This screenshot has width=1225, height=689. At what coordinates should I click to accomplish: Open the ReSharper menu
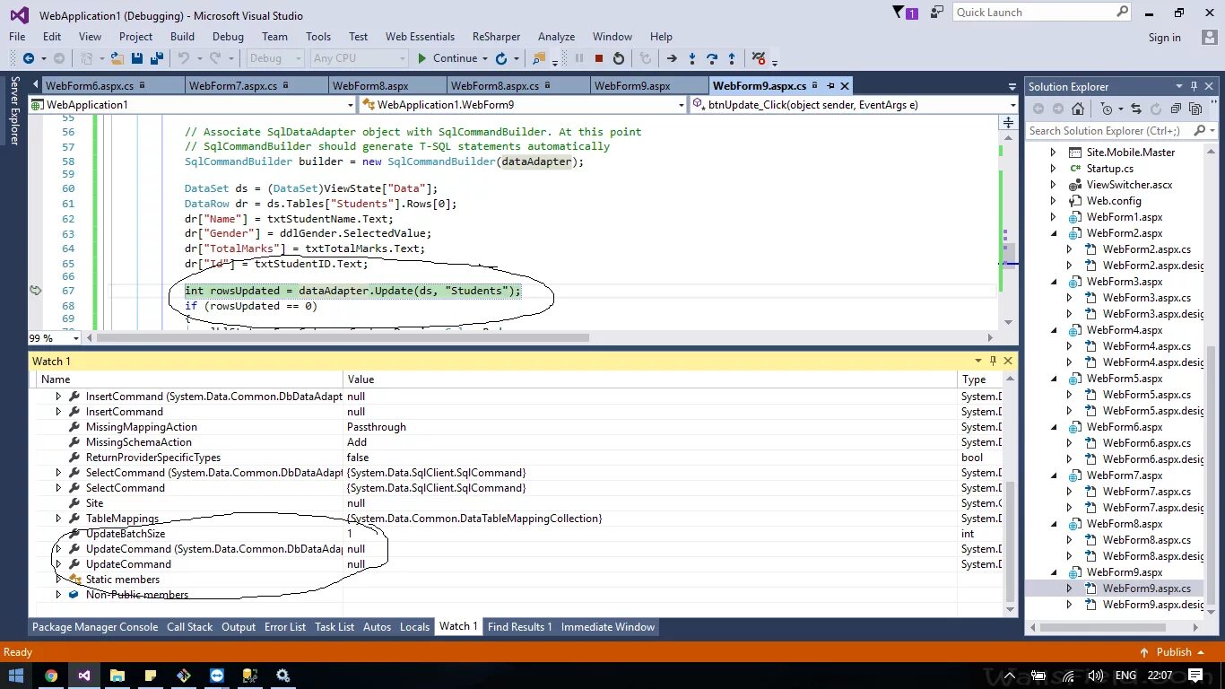494,37
